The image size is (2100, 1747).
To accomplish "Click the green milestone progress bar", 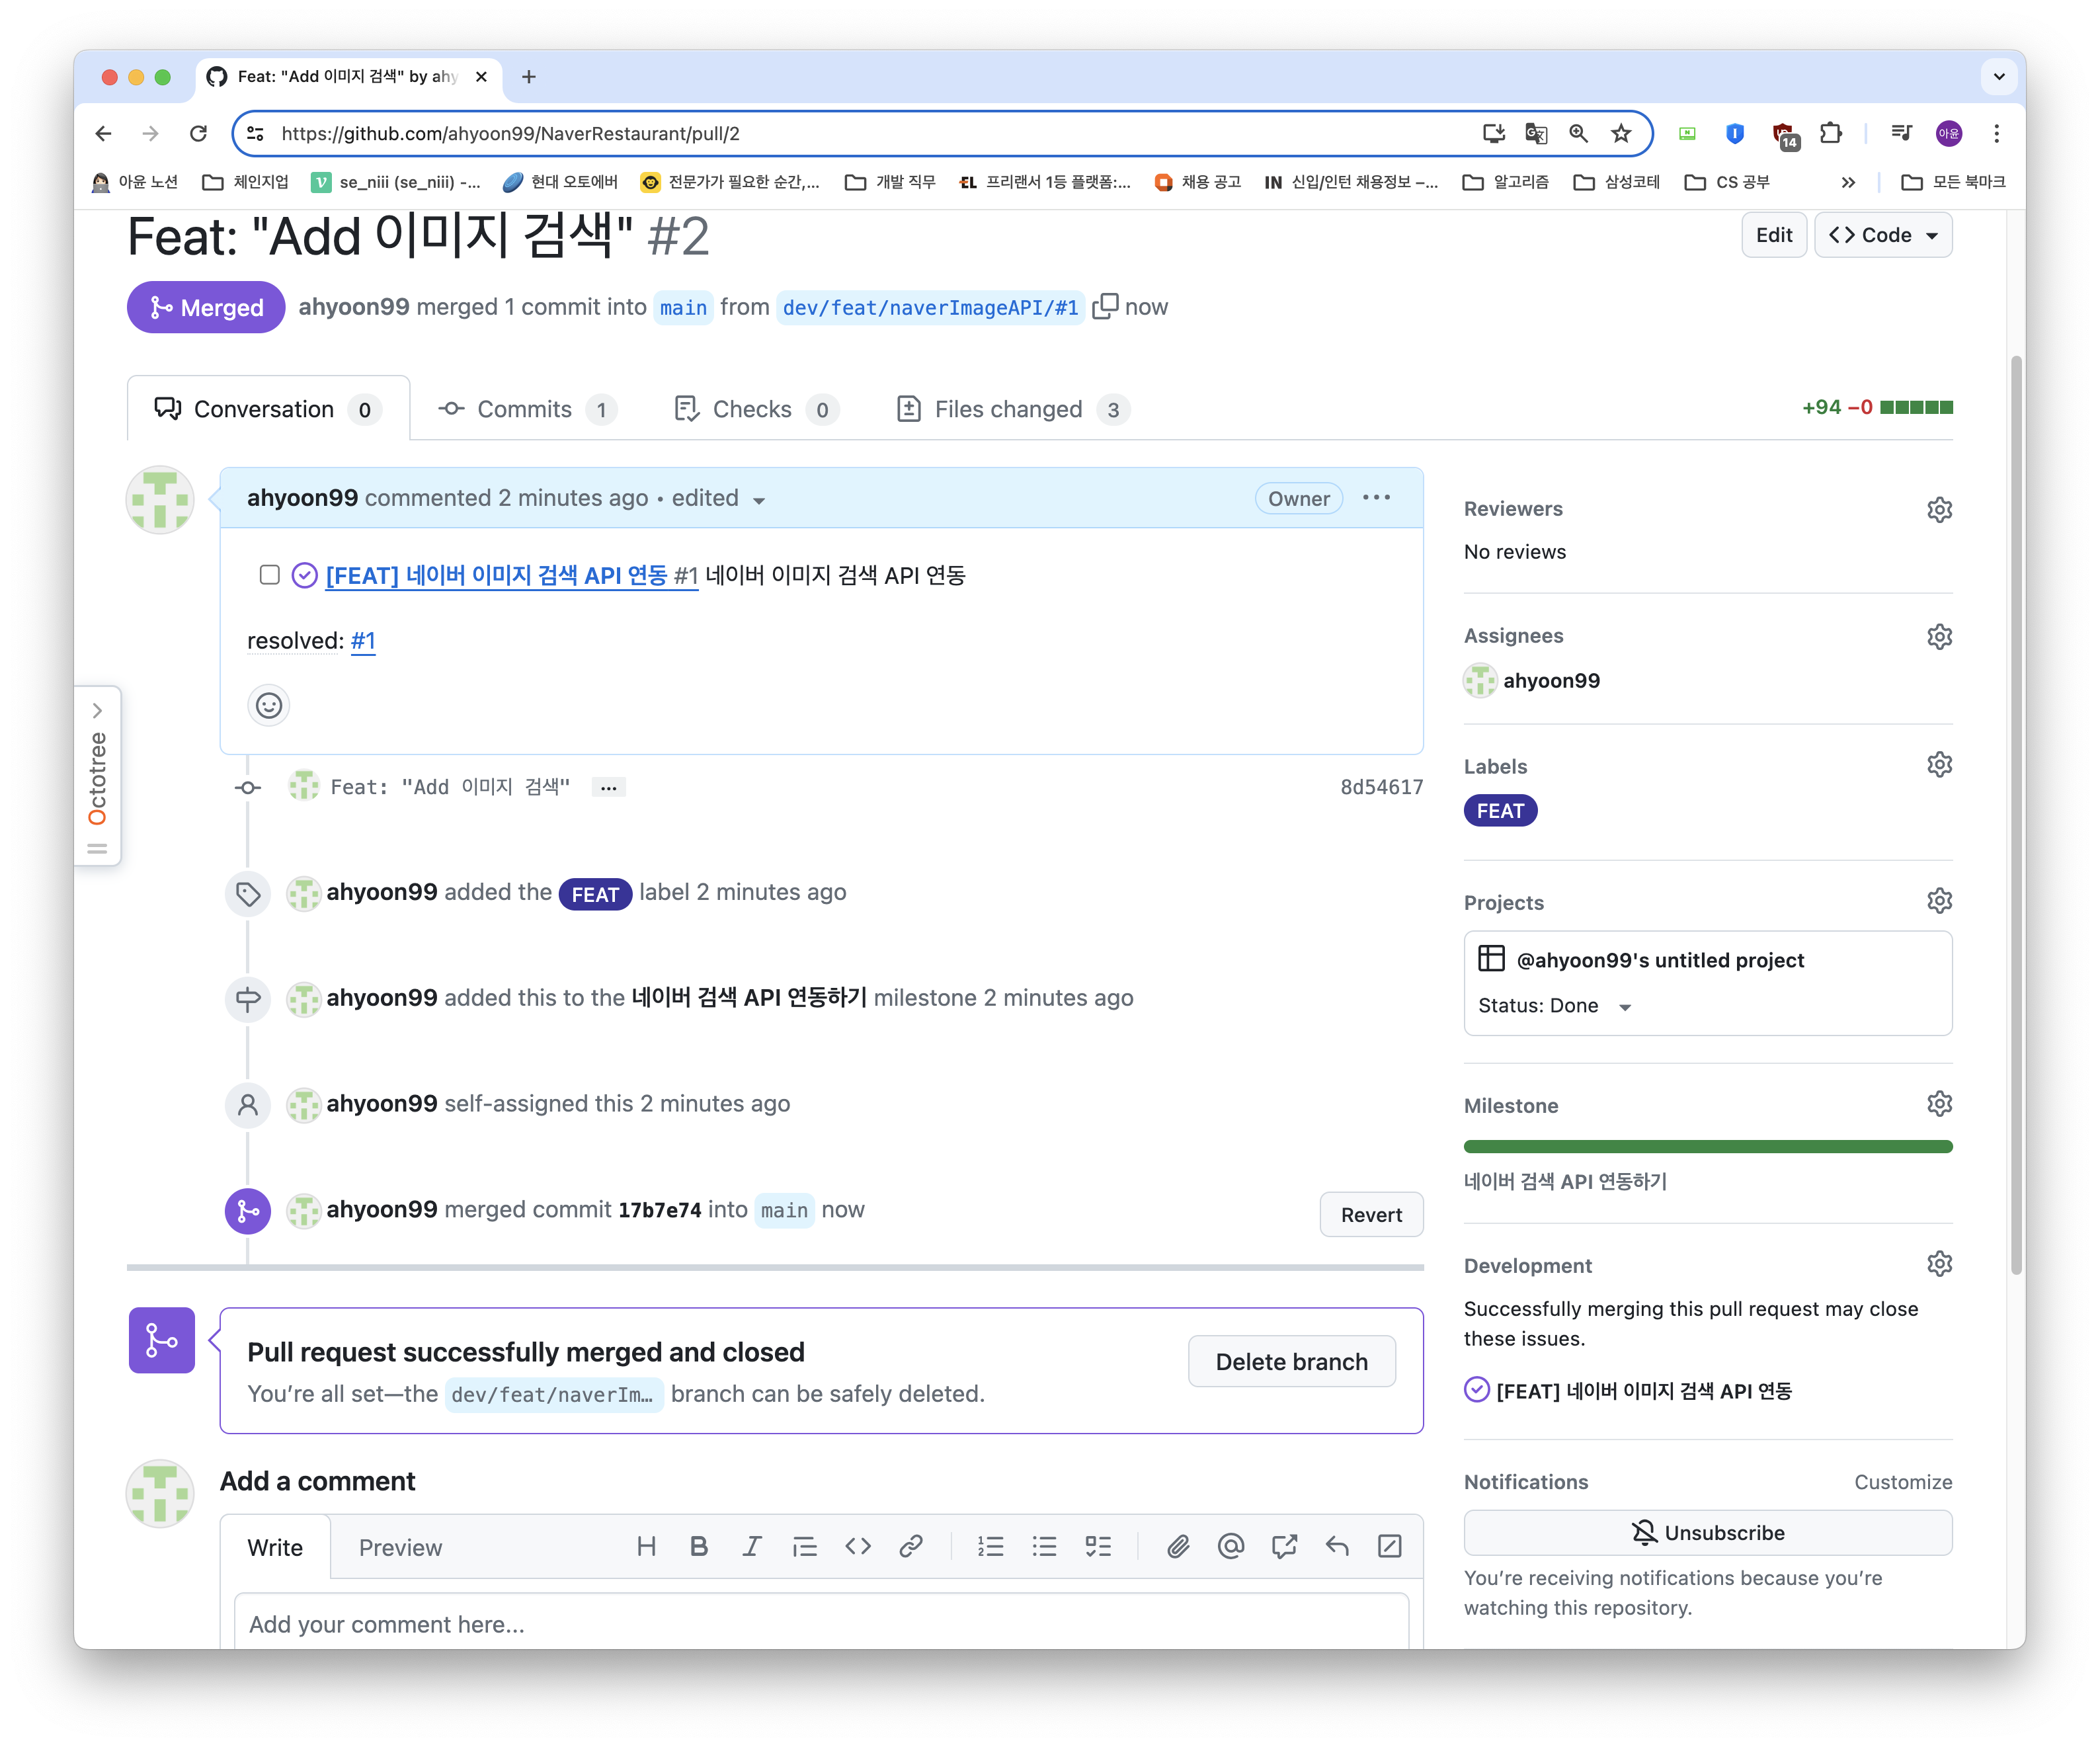I will 1707,1146.
